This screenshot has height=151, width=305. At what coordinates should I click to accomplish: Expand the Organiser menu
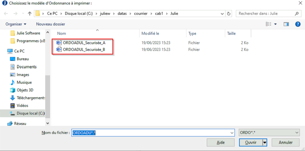coord(16,24)
